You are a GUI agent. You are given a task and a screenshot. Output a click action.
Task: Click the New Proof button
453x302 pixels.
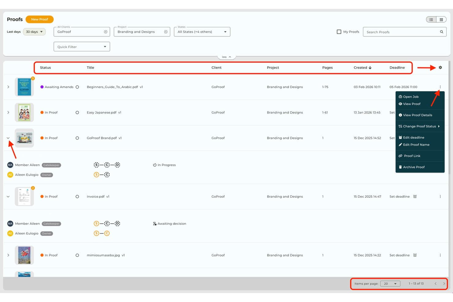tap(39, 19)
